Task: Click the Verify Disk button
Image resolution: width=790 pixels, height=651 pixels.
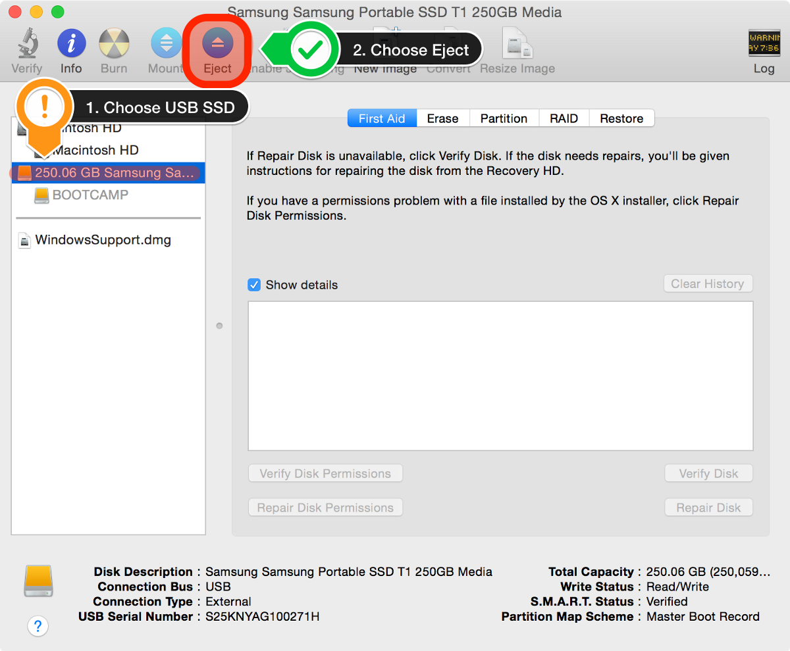Action: (708, 473)
